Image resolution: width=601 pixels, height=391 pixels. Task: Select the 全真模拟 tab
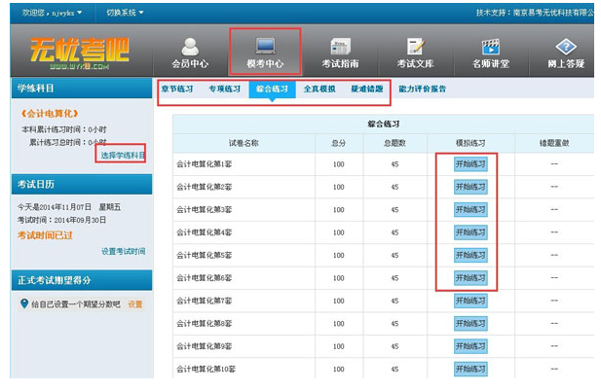[319, 89]
